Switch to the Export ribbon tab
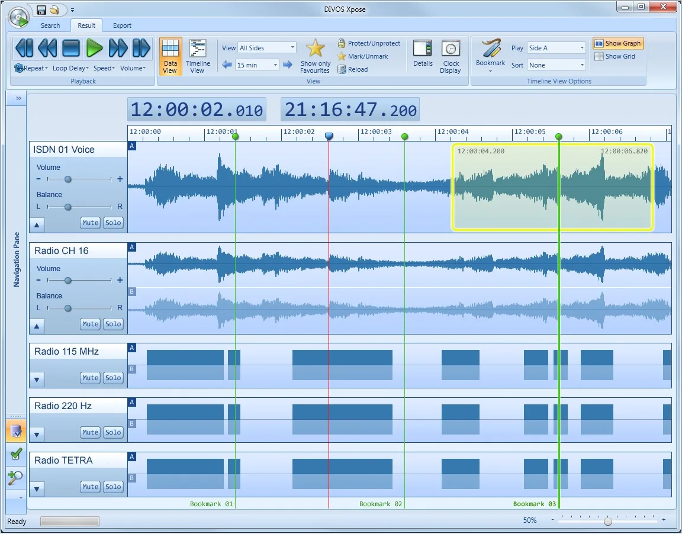The height and width of the screenshot is (534, 682). (122, 25)
